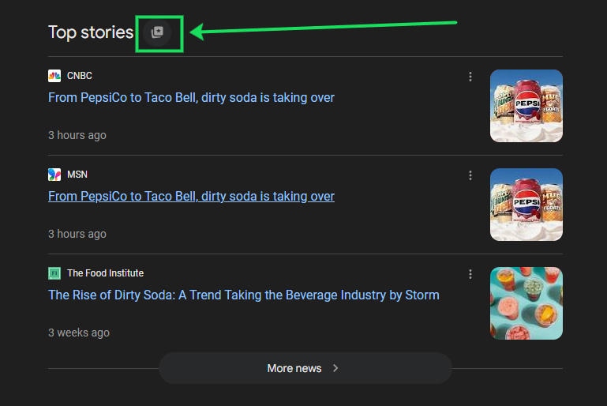607x406 pixels.
Task: Open CNBC's dirty soda headline link
Action: click(x=191, y=98)
